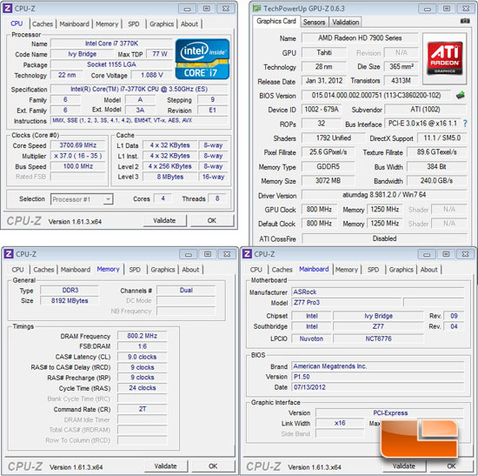Click the Memory window CPU-Z title icon
The width and height of the screenshot is (478, 476).
point(8,254)
